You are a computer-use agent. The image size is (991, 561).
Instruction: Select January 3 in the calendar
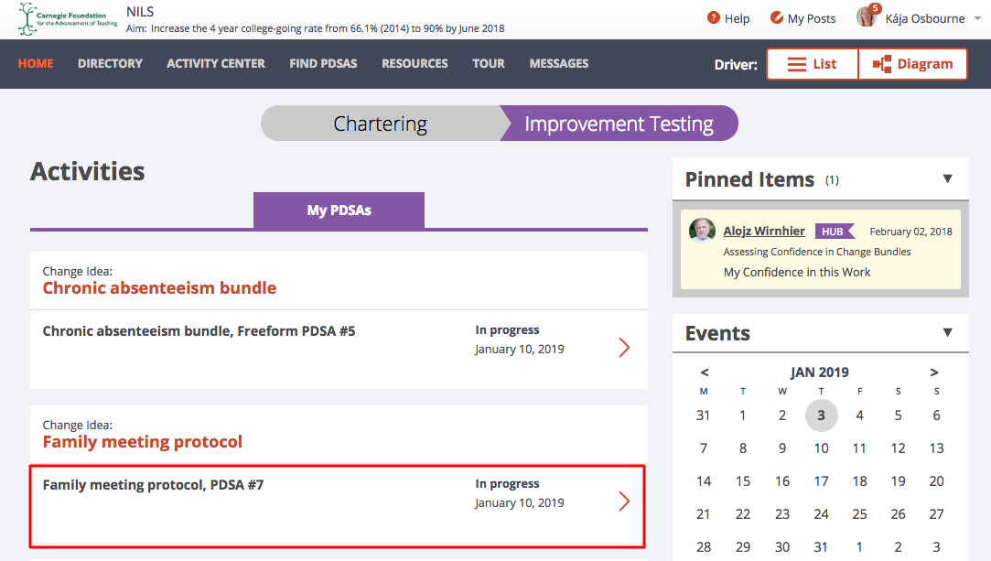[821, 415]
